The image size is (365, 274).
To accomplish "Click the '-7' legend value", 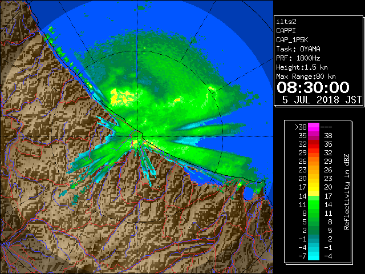I will click(x=302, y=256).
